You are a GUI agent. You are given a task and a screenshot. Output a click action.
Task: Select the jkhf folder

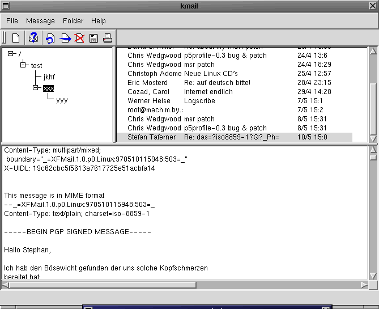(49, 77)
